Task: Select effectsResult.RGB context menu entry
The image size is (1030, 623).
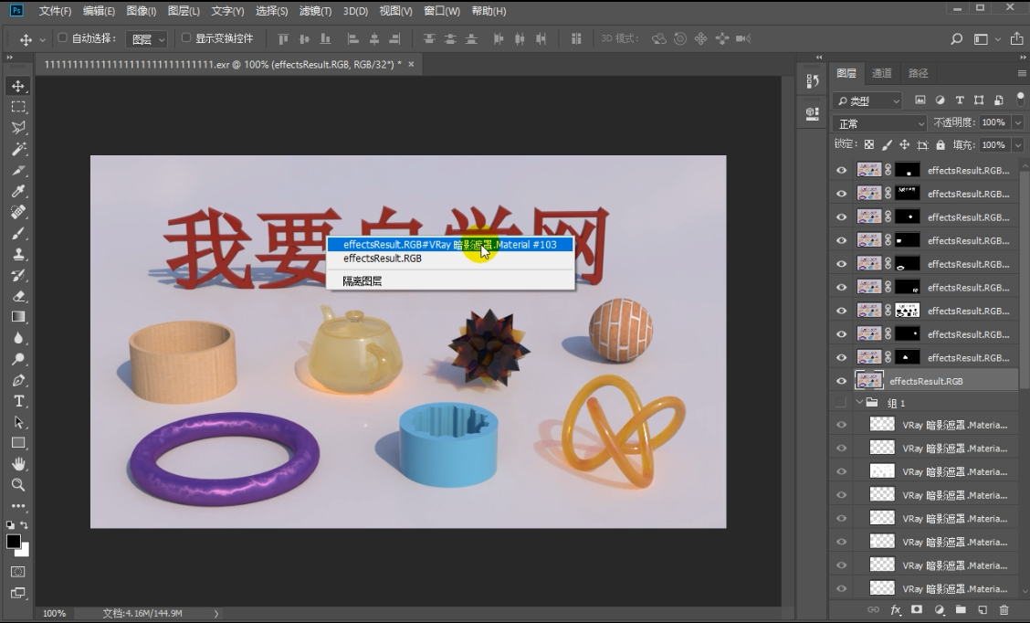Action: click(383, 259)
